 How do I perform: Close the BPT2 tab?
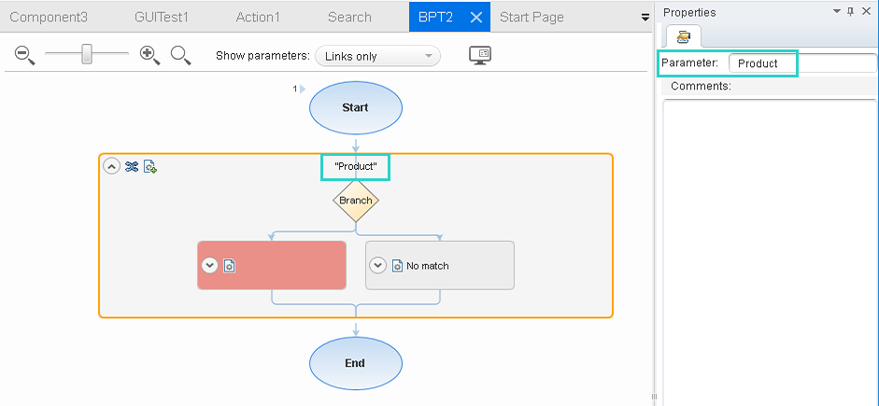pos(475,17)
